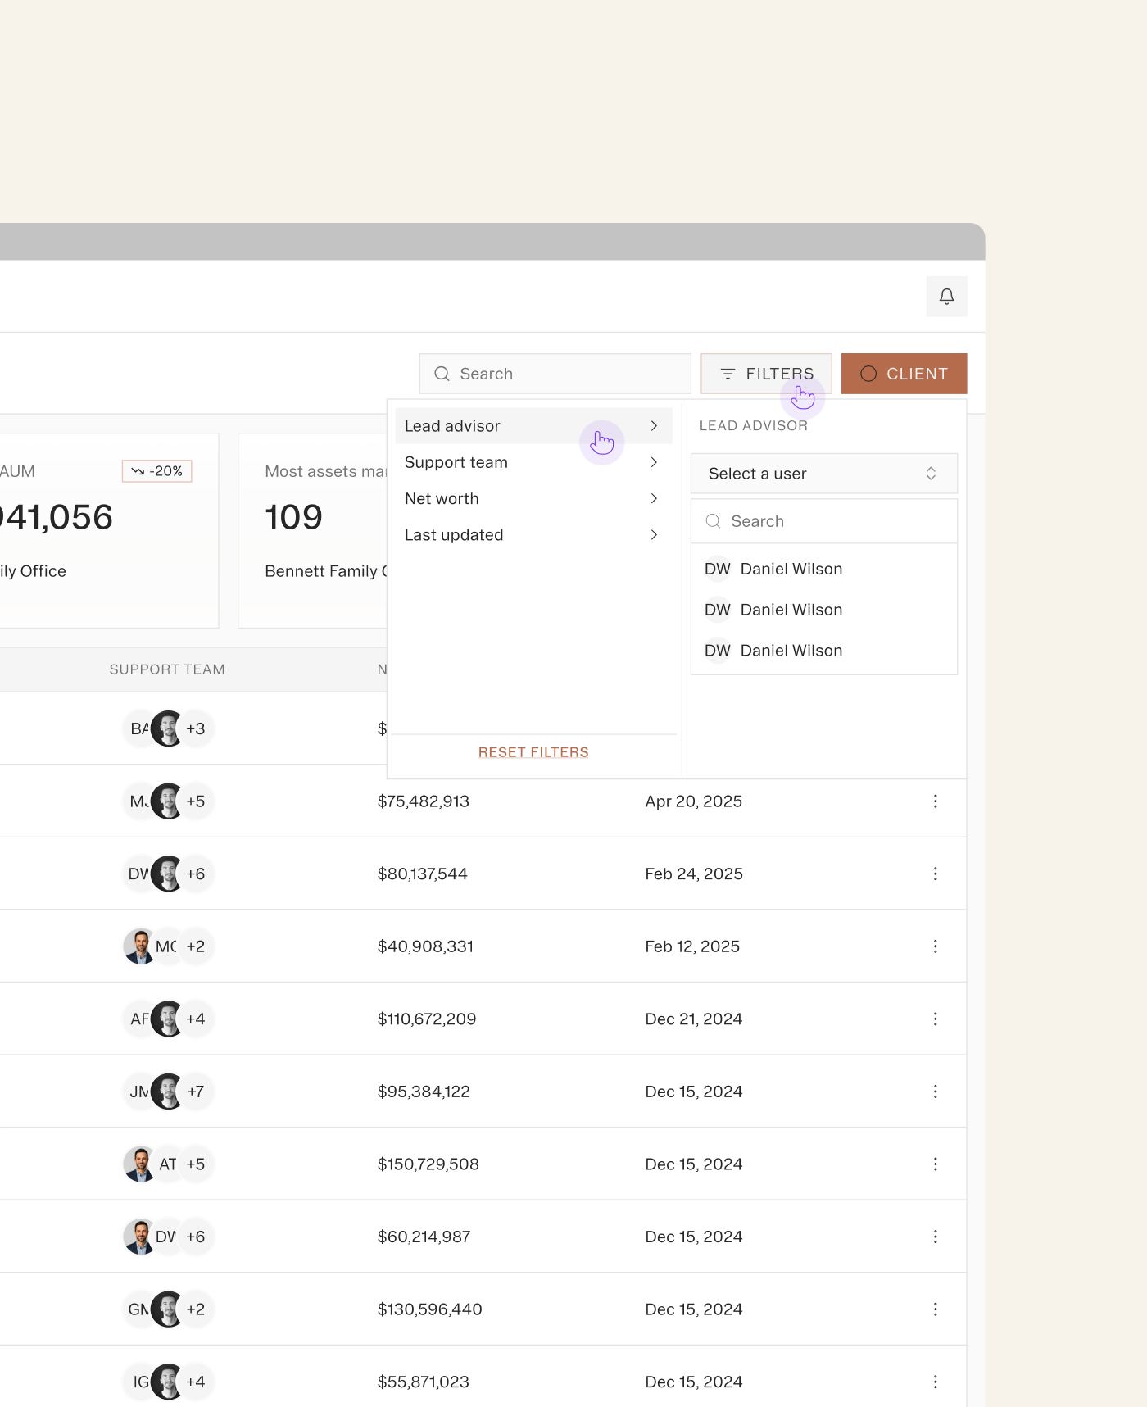The width and height of the screenshot is (1147, 1407).
Task: Open the Last updated filter submenu
Action: [533, 534]
